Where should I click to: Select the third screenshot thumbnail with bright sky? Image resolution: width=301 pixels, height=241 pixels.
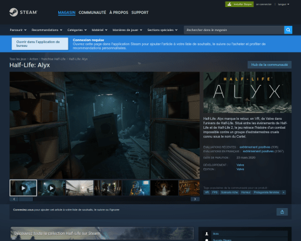[x=80, y=188]
